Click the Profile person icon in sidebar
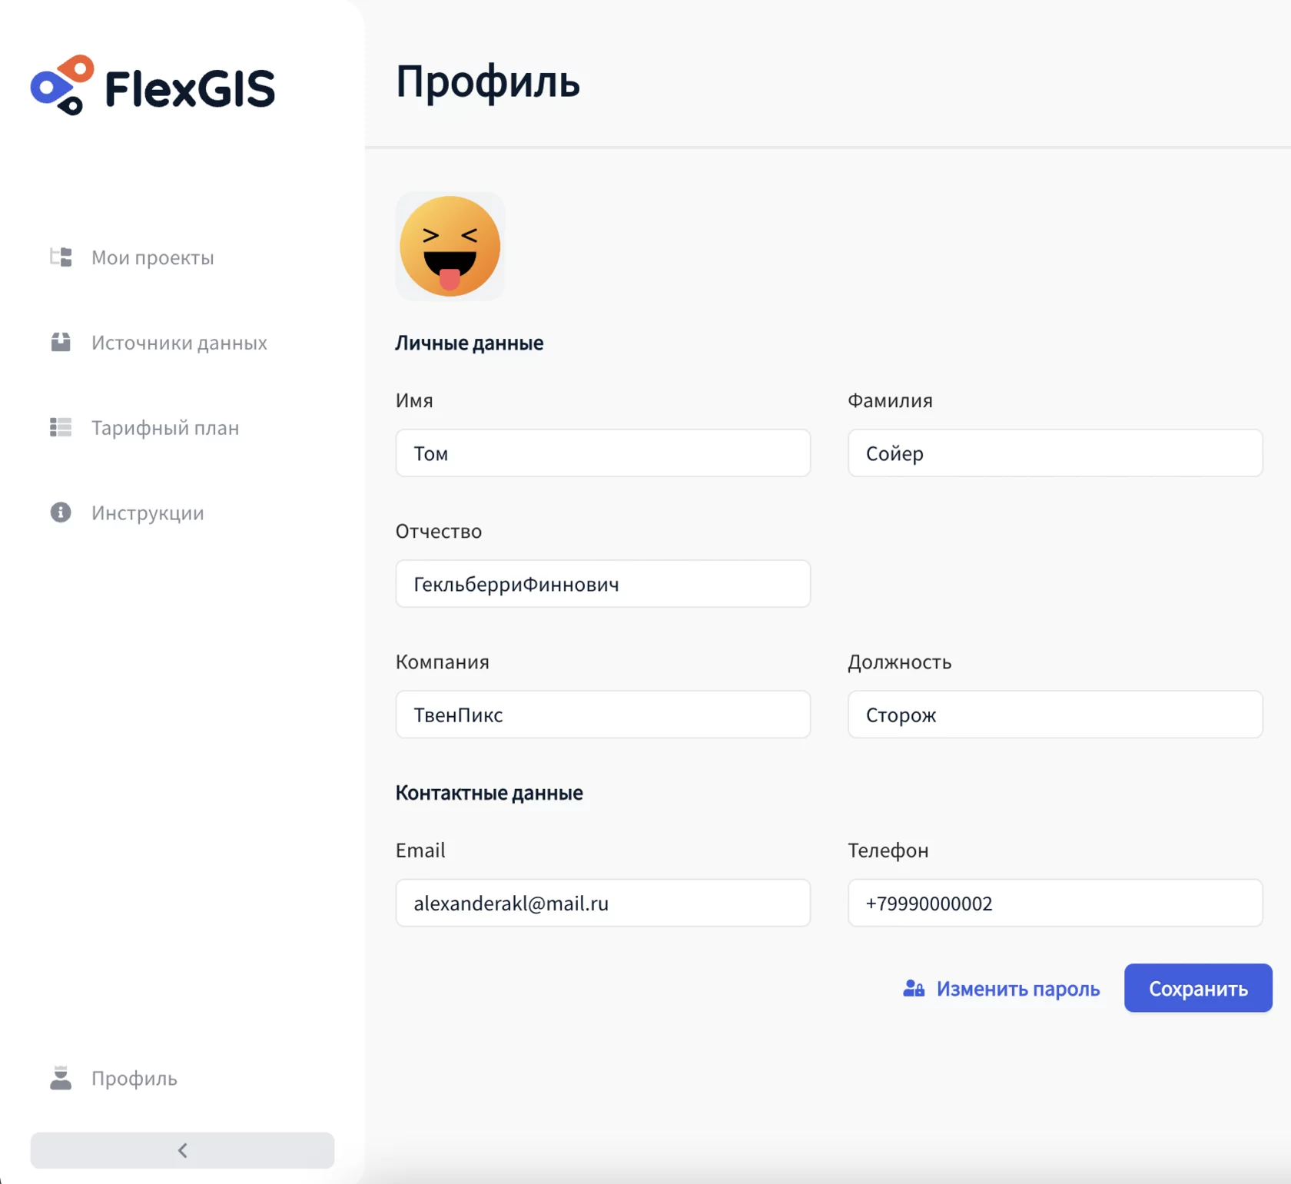Screen dimensions: 1291x1184 (61, 1078)
